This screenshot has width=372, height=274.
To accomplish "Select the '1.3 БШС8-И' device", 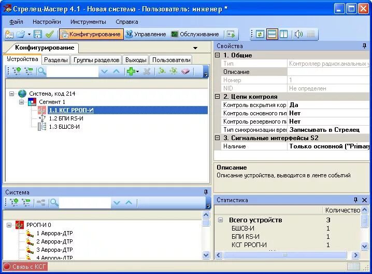I will (64, 127).
